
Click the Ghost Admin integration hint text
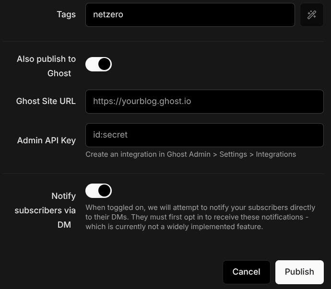(x=190, y=154)
